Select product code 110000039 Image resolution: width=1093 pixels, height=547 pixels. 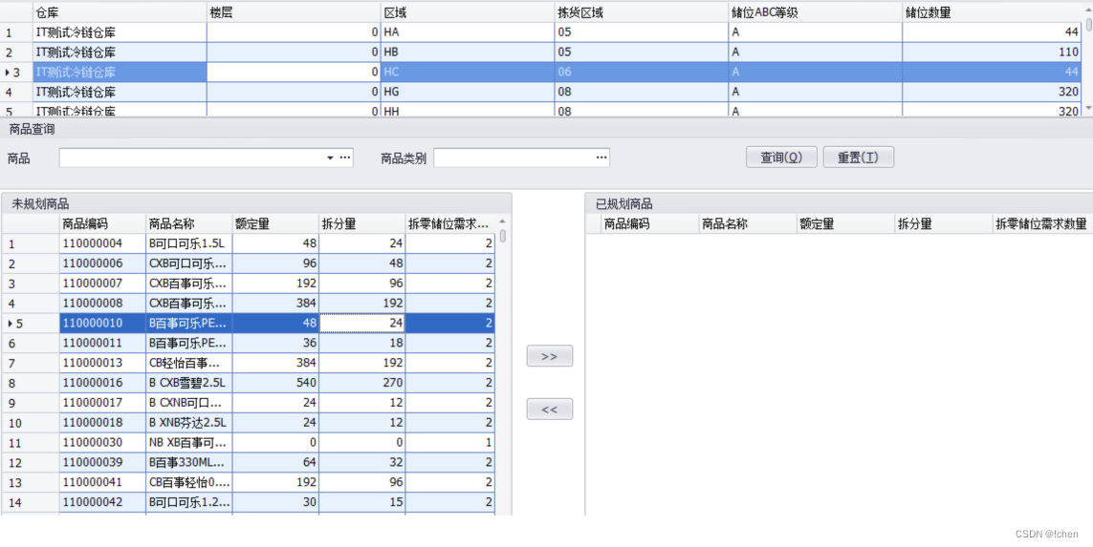[102, 462]
